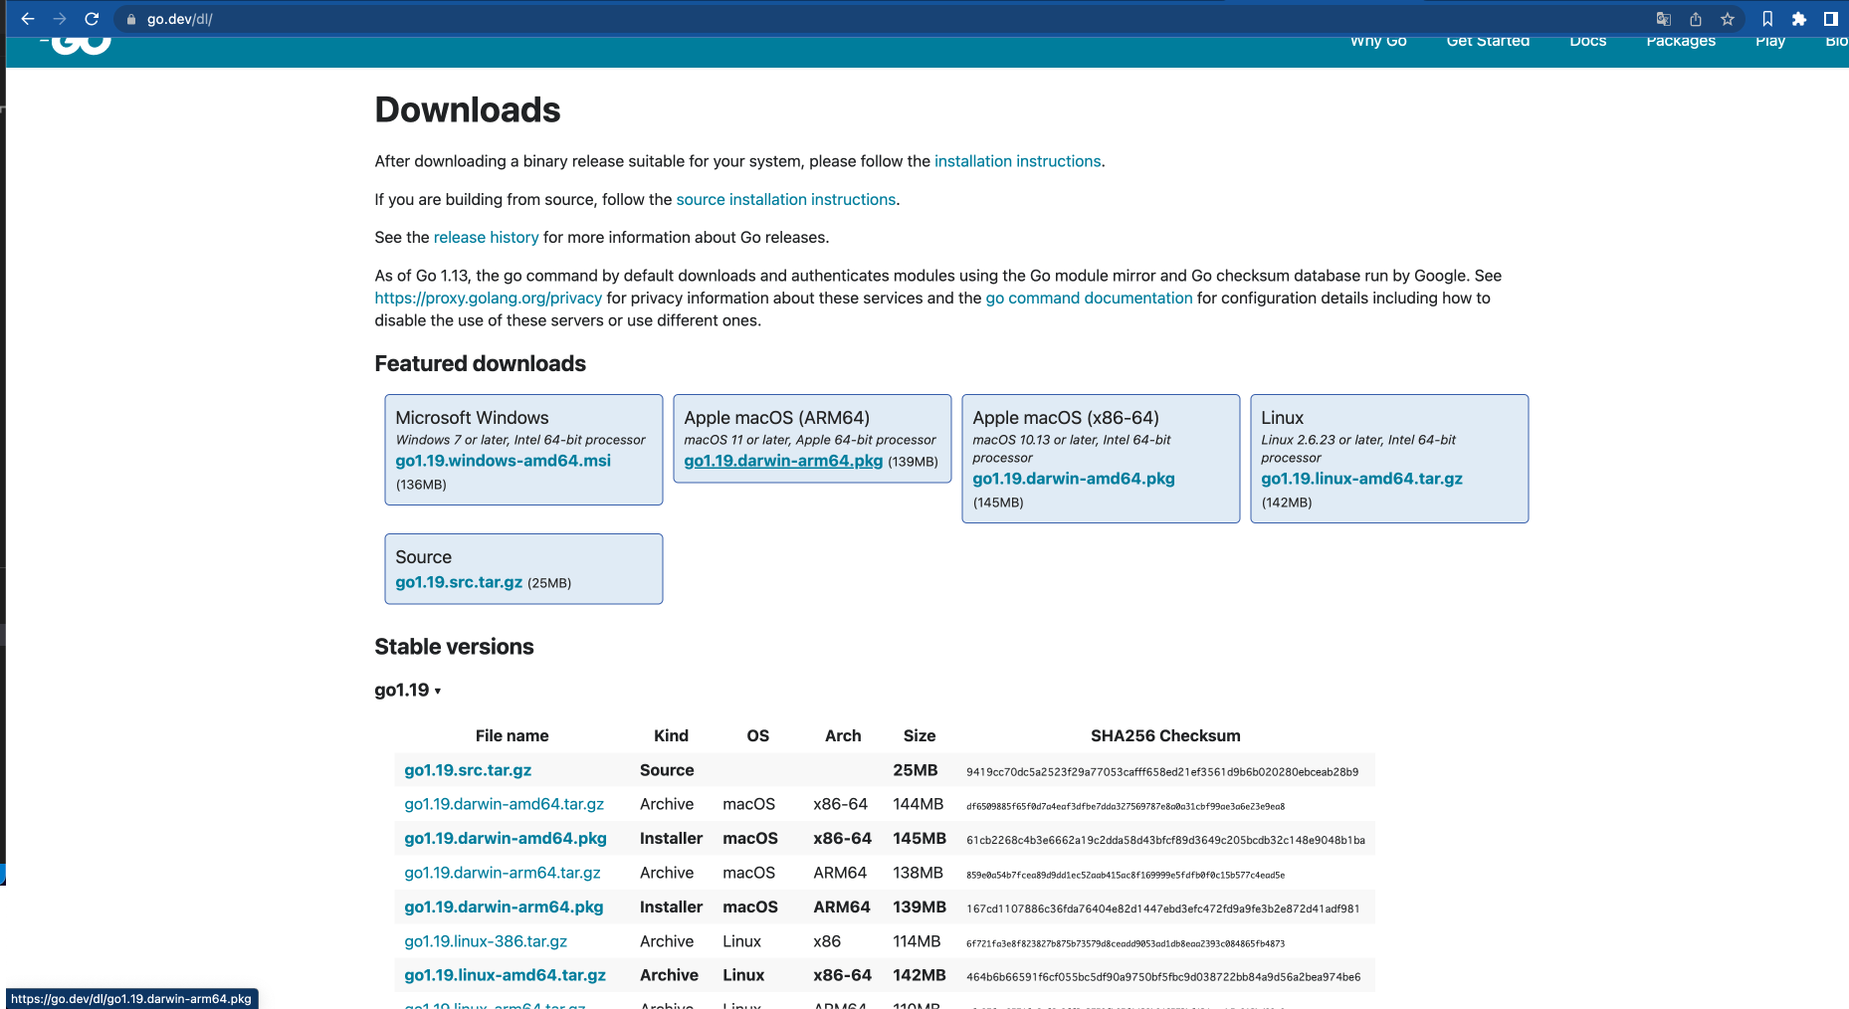Screen dimensions: 1849x1009
Task: Click the Microsoft Windows card title
Action: tap(473, 418)
